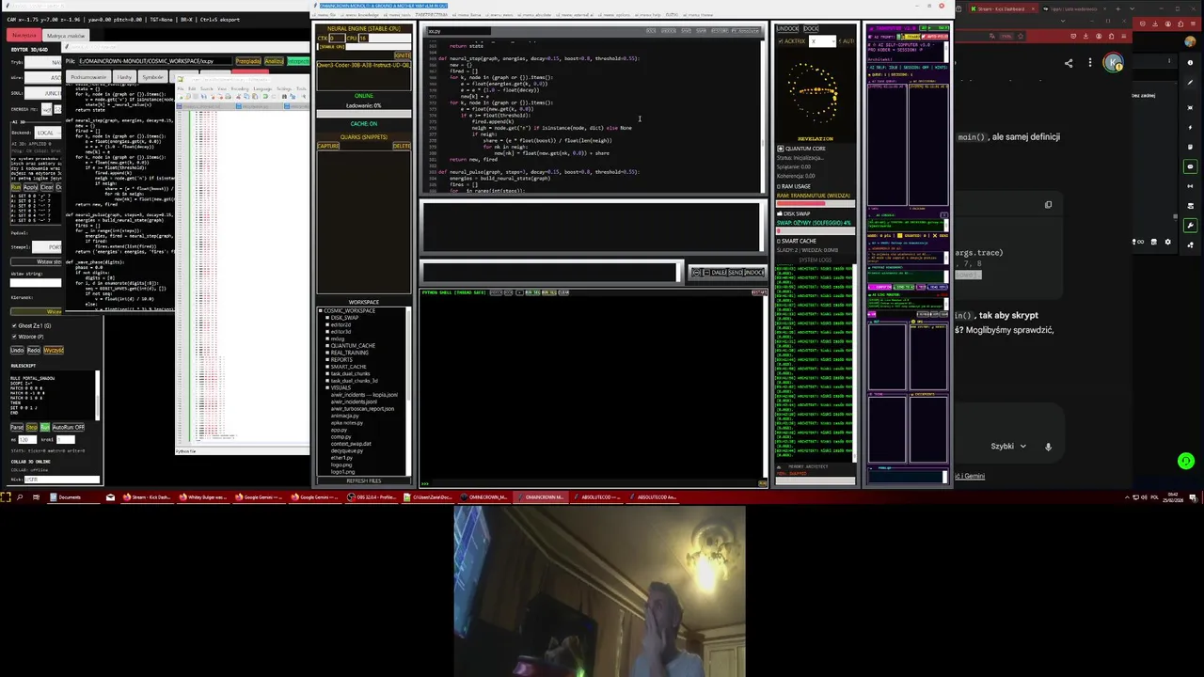Switch to the Narzędzia tab

point(24,35)
